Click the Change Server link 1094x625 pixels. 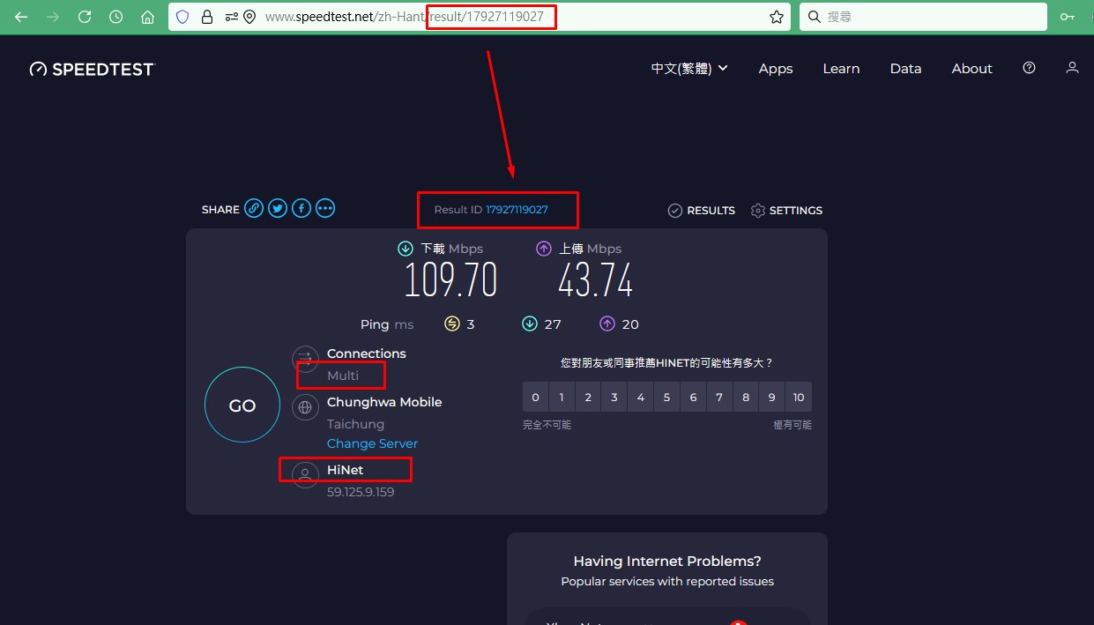coord(372,443)
